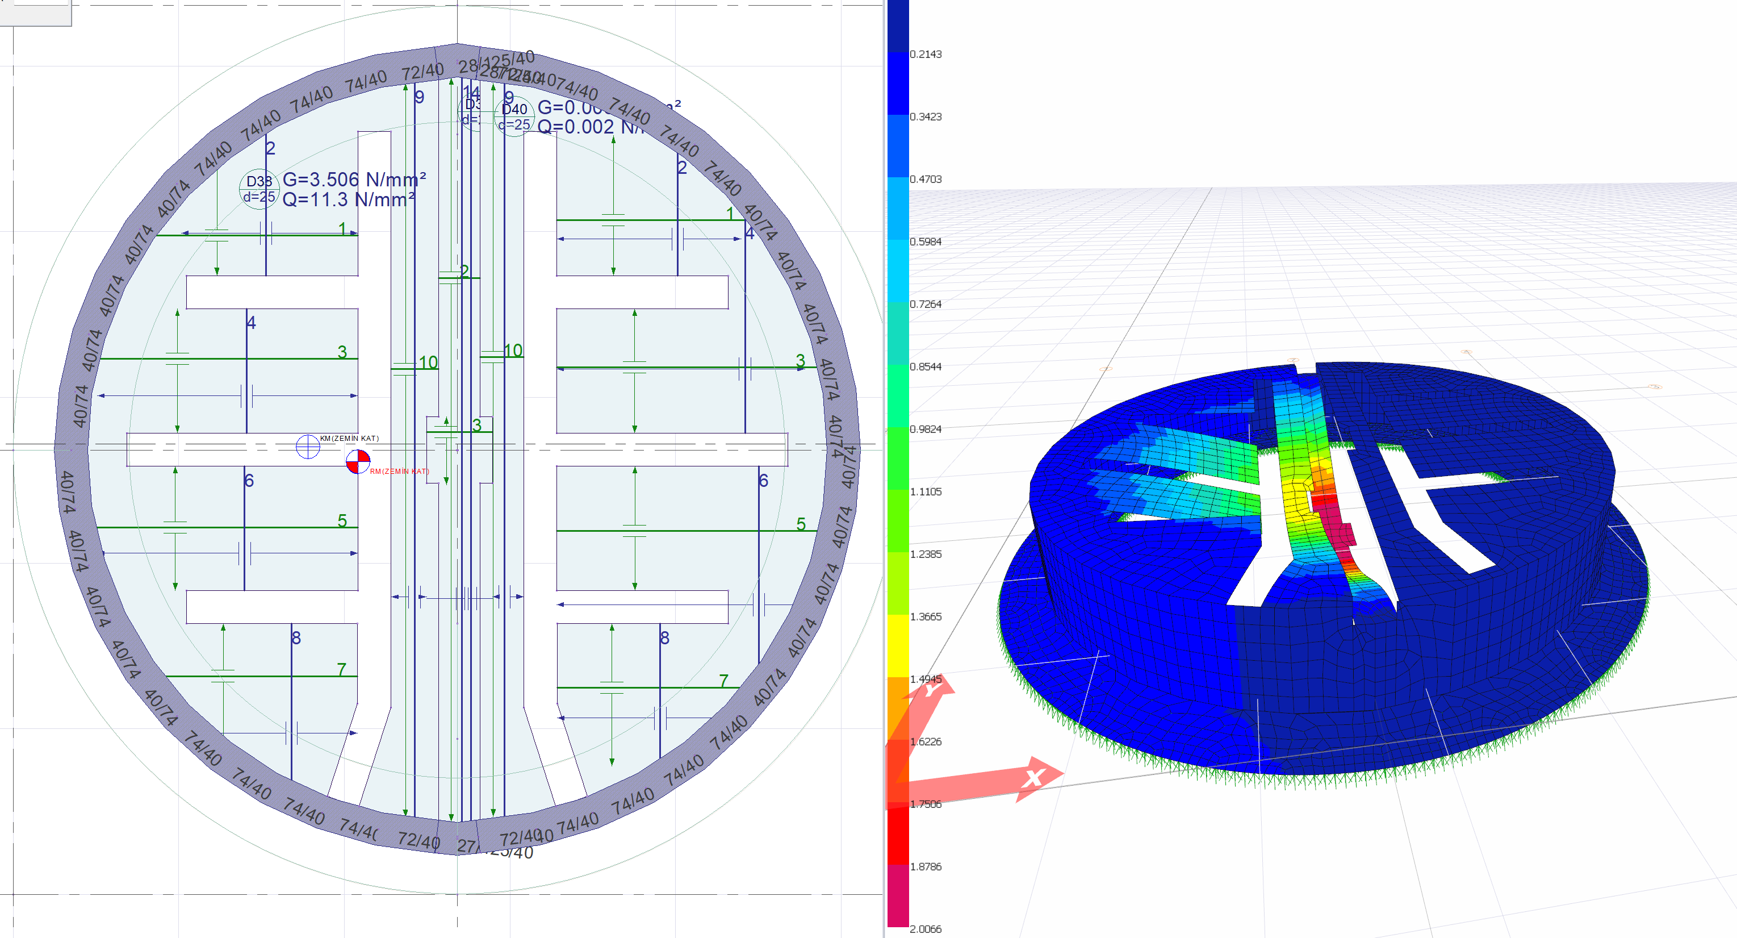Click the blue KM center-of-mass marker
Viewport: 1737px width, 938px height.
tap(308, 446)
